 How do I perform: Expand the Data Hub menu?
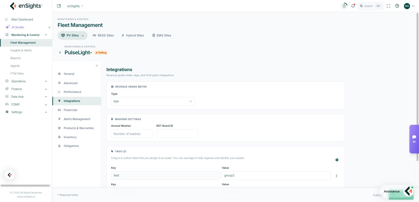46,97
